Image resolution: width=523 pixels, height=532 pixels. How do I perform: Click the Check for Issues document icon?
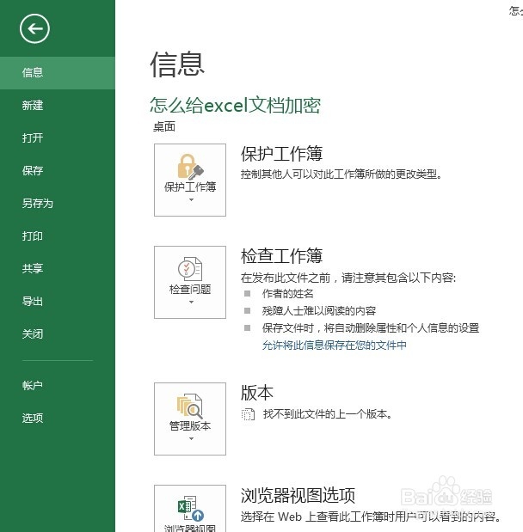190,269
